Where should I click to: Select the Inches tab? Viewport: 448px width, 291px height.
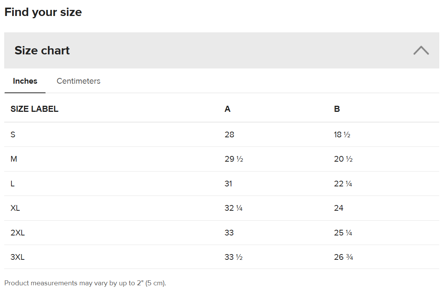tap(25, 81)
